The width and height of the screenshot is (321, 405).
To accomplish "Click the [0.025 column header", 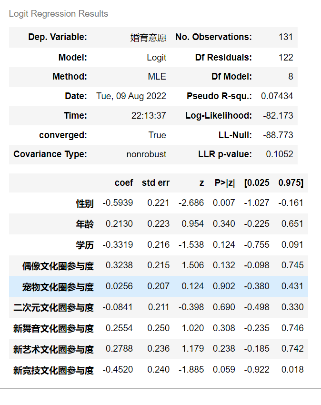I will pyautogui.click(x=257, y=183).
